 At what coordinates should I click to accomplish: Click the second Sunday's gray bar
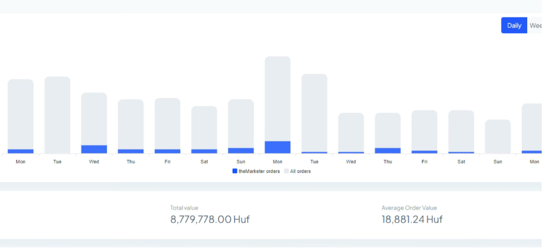(x=498, y=136)
